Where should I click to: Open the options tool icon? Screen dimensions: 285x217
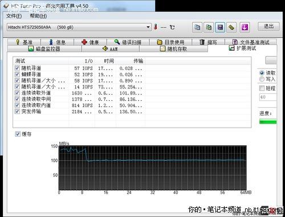click(x=231, y=27)
